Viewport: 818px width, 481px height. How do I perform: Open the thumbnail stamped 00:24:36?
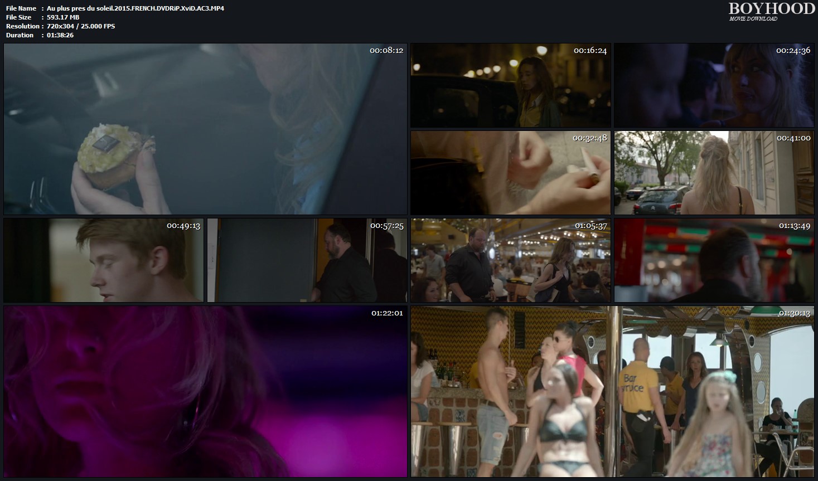point(714,86)
